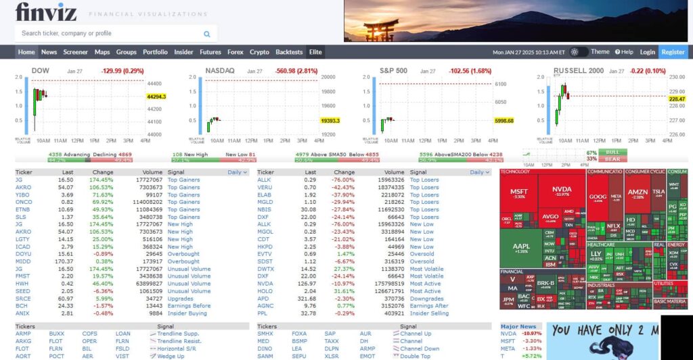693x360 pixels.
Task: Open the Home menu tab
Action: pos(26,52)
